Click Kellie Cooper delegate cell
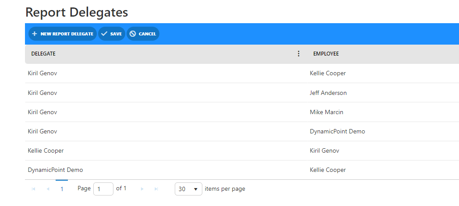 [46, 150]
